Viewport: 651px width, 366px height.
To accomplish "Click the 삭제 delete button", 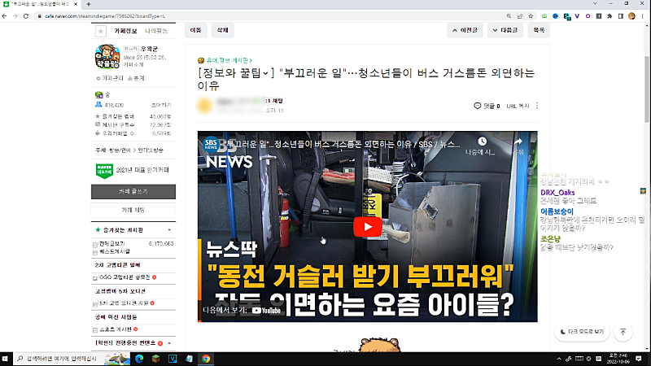I will 222,30.
